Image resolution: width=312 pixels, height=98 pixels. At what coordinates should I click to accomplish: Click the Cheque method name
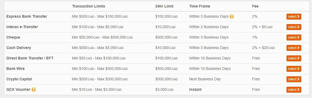pos(13,37)
